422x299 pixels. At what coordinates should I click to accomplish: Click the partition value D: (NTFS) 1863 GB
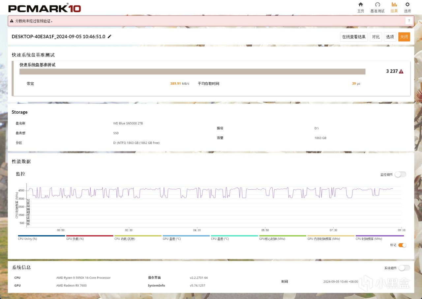point(136,143)
